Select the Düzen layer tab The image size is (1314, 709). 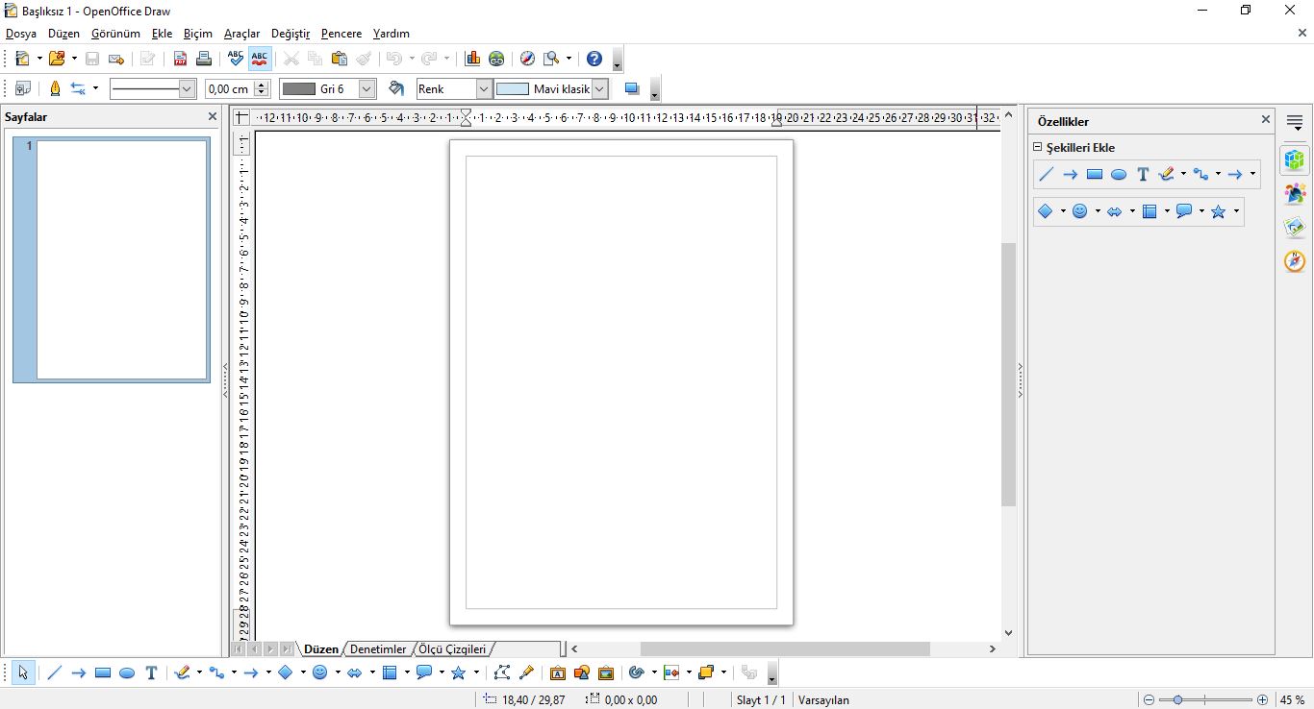321,649
